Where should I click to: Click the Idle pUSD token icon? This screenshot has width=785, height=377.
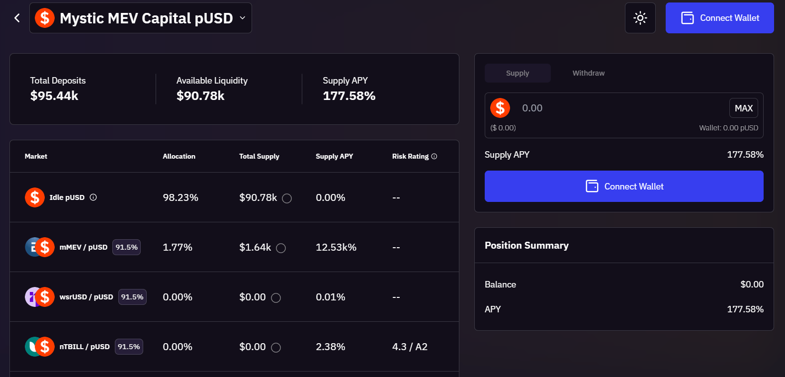coord(35,197)
